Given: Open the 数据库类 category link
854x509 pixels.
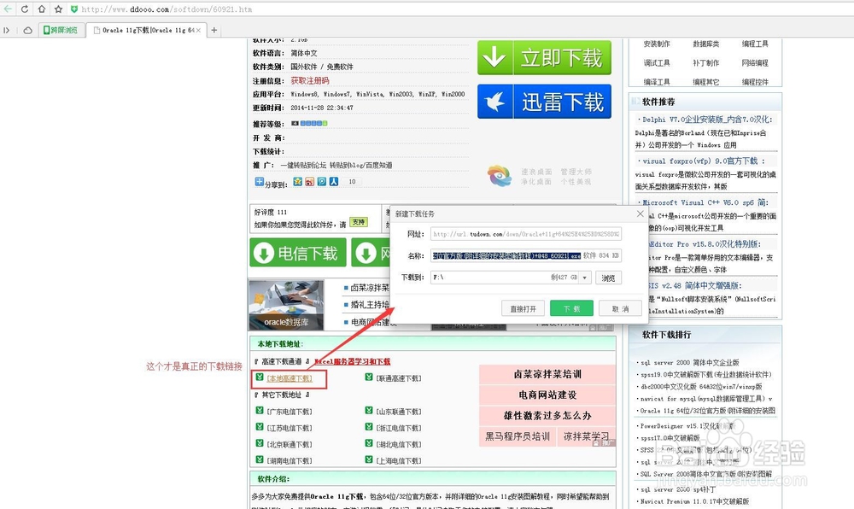Looking at the screenshot, I should pyautogui.click(x=706, y=44).
